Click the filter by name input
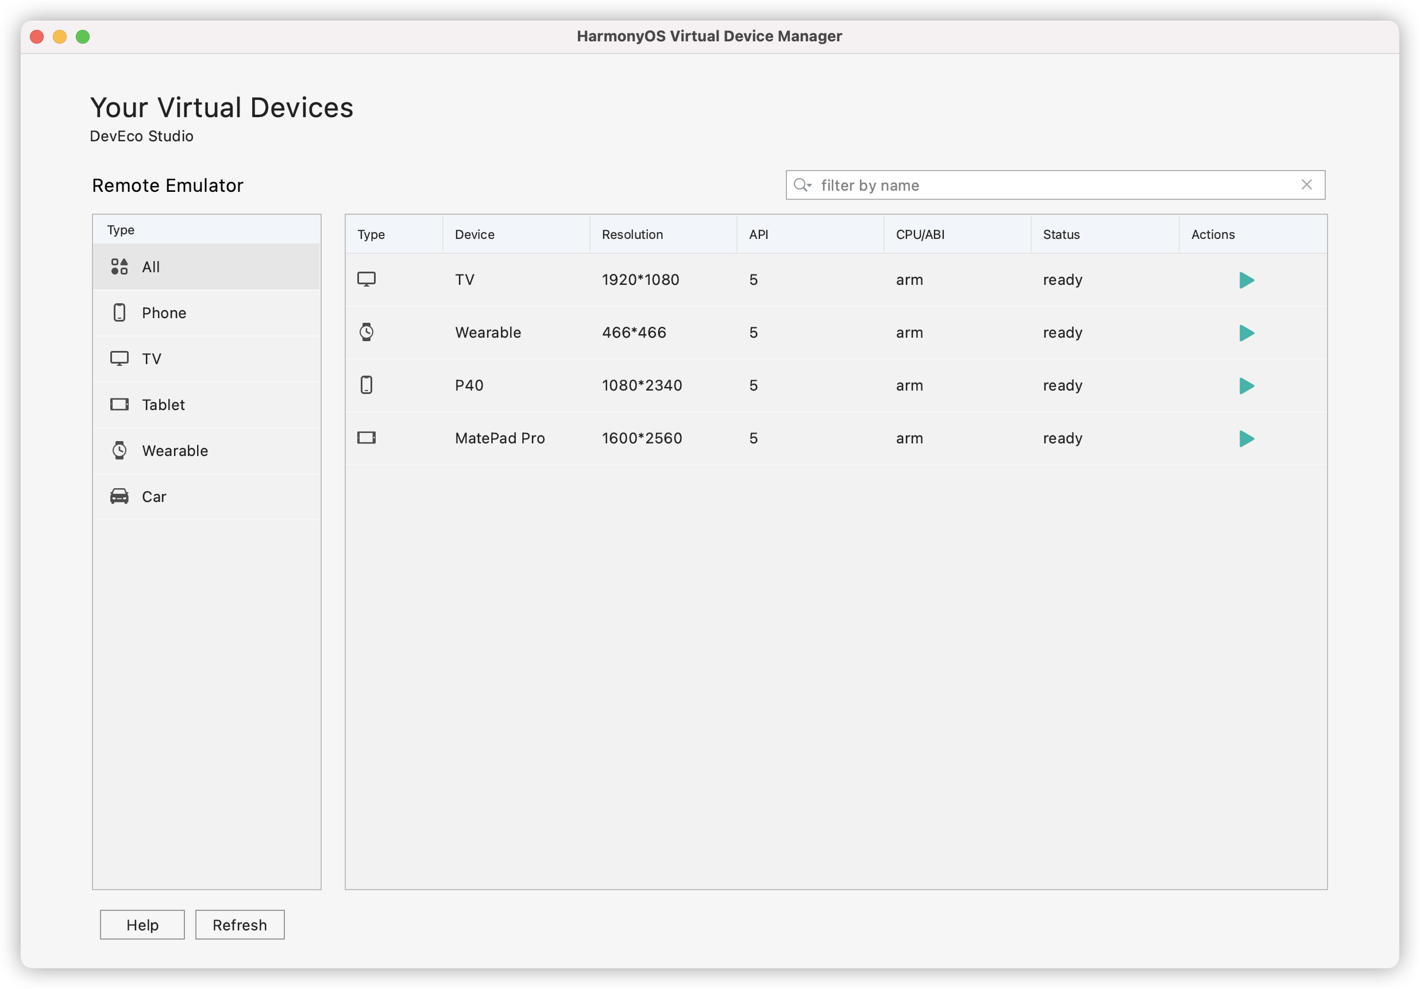This screenshot has width=1420, height=989. [1051, 185]
